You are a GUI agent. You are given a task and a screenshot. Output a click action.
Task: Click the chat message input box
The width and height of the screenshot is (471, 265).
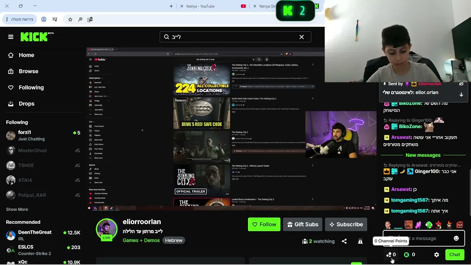pos(424,239)
